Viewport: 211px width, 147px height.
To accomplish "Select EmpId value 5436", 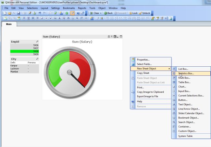I will tap(24, 45).
